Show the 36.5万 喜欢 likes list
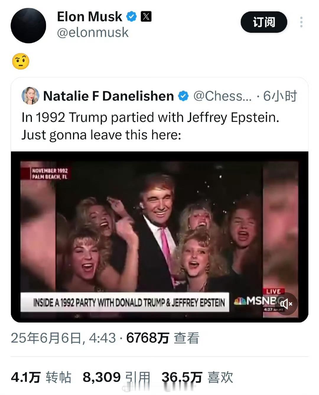Image resolution: width=319 pixels, height=395 pixels. tap(197, 377)
